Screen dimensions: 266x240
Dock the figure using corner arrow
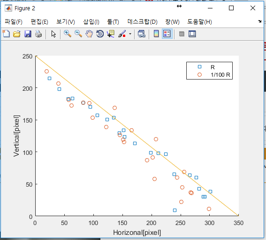pyautogui.click(x=259, y=22)
